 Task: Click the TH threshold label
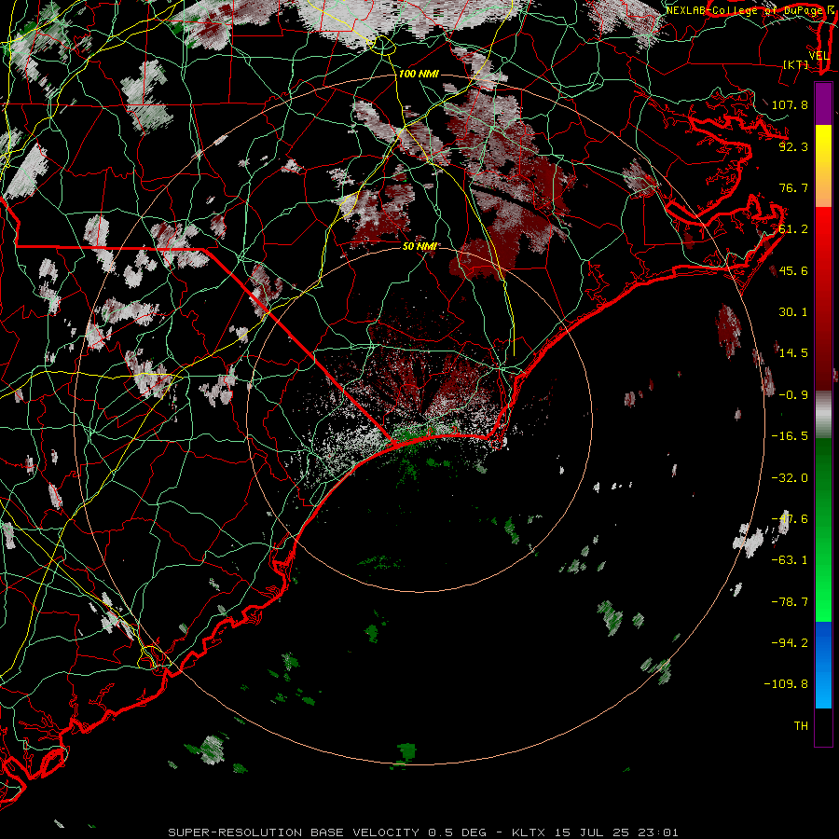[x=801, y=726]
